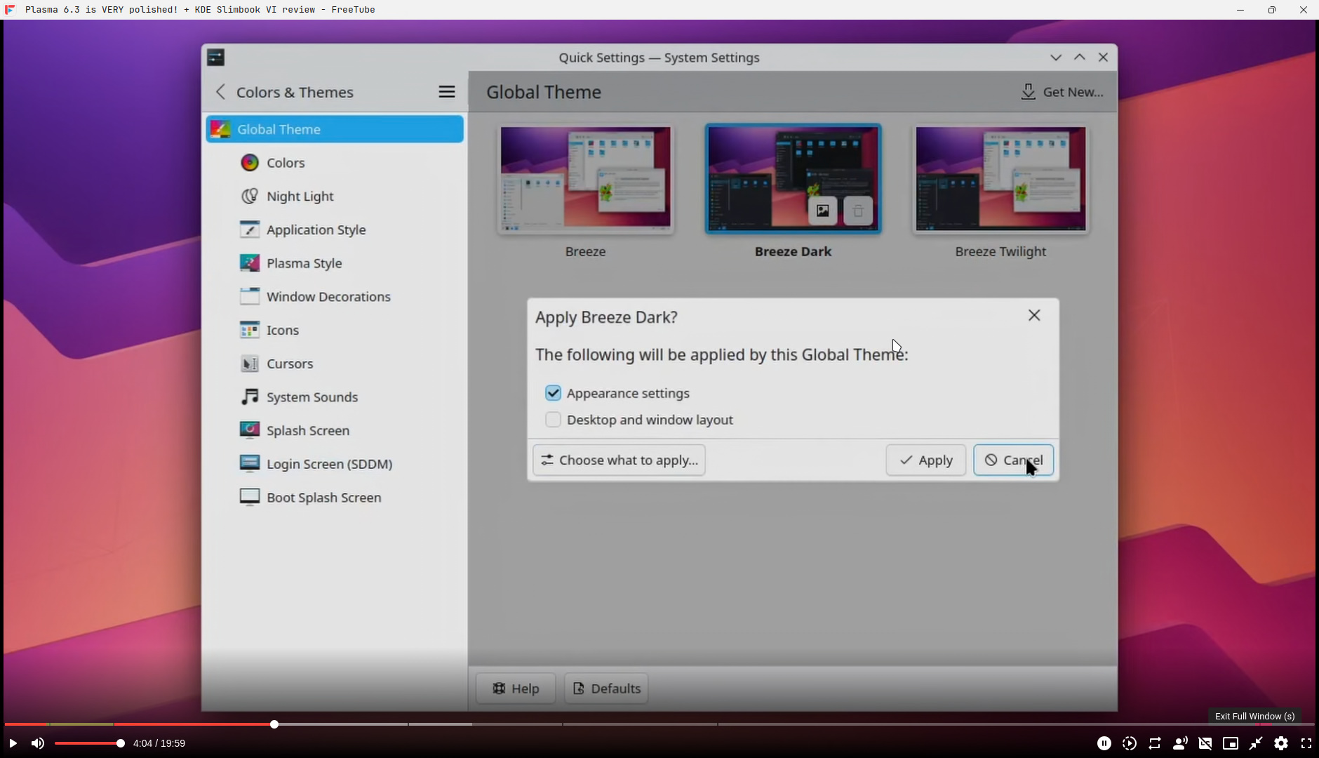Open Night Light settings entry

[x=335, y=197]
